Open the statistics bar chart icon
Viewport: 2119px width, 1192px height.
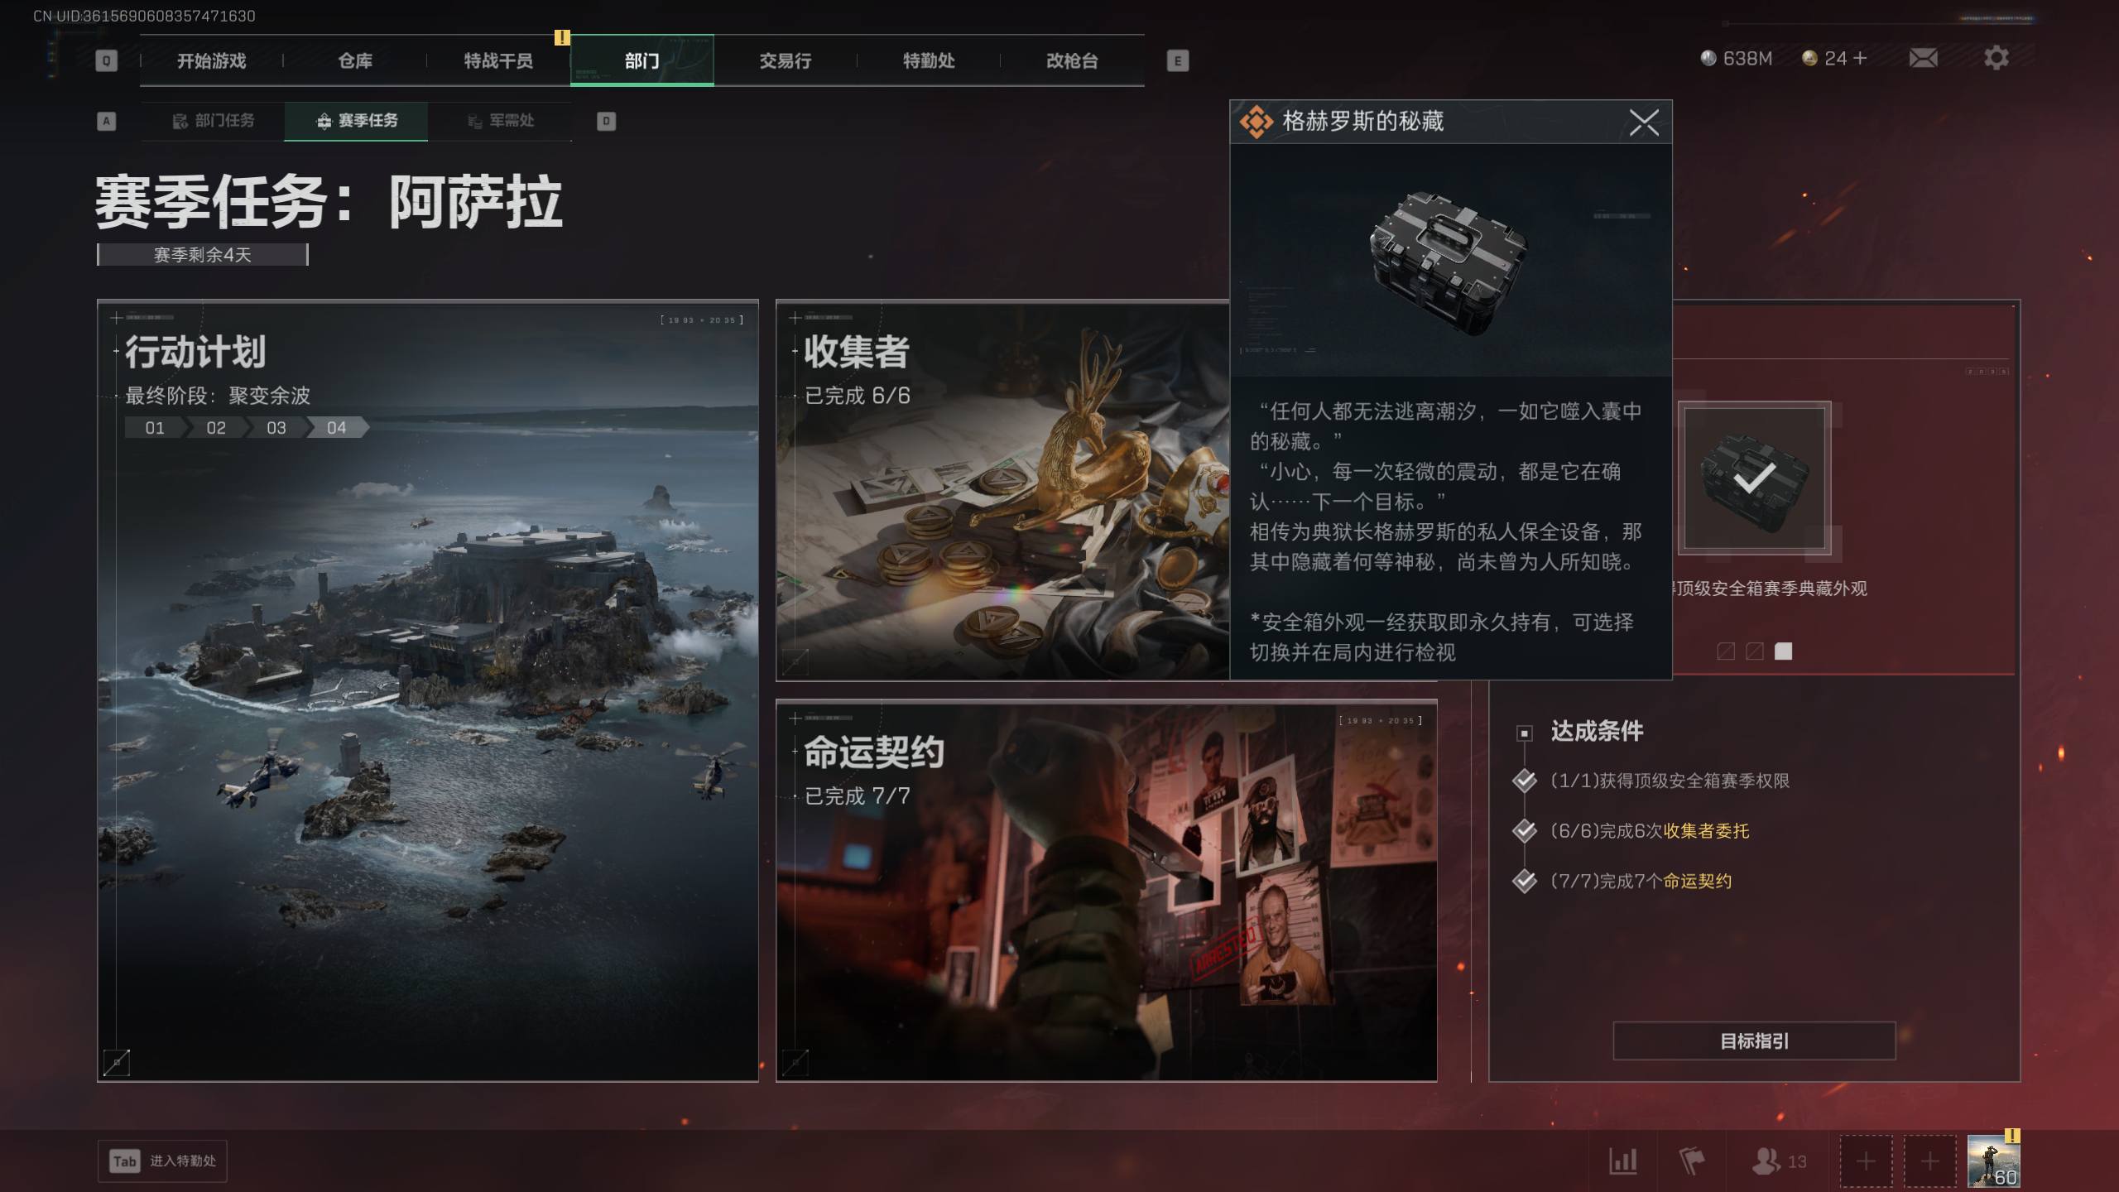1622,1161
